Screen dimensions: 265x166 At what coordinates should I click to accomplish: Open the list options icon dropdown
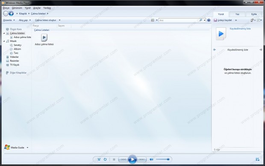coord(253,20)
